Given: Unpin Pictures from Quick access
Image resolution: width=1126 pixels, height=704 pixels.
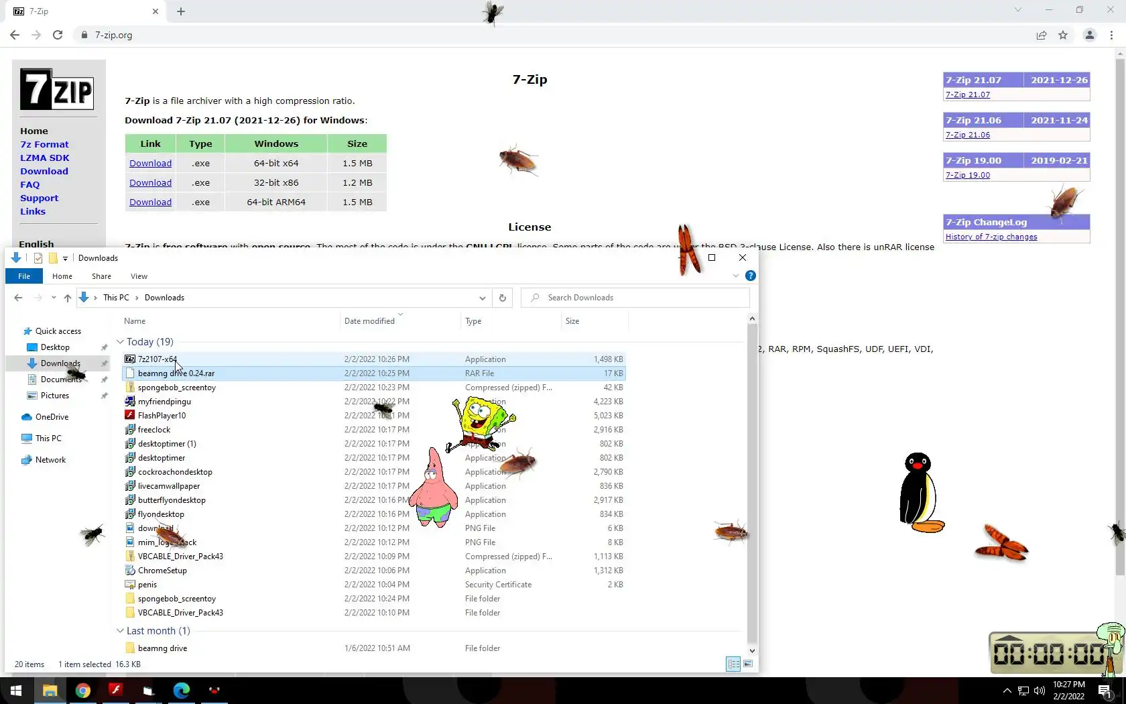Looking at the screenshot, I should 104,396.
